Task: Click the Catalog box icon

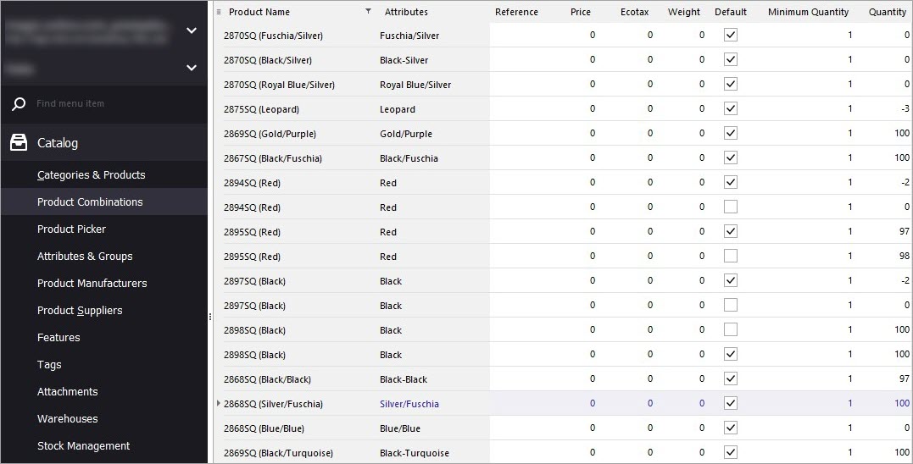Action: coord(19,142)
